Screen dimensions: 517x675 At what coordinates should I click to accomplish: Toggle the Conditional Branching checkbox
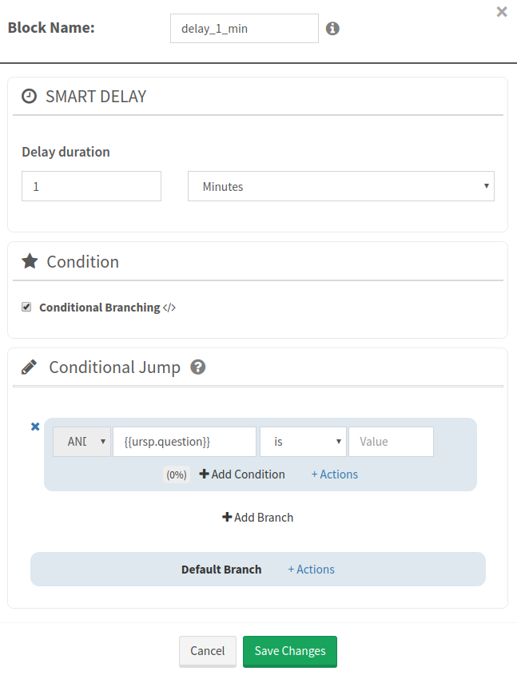26,307
